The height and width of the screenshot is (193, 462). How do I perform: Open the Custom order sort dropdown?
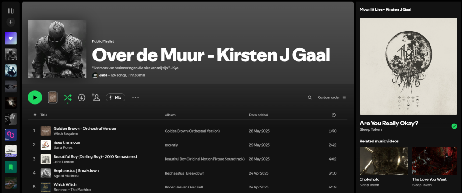point(332,97)
